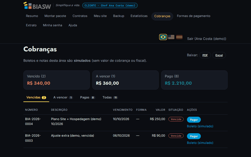Open Contratos in navigation
Image resolution: width=251 pixels, height=157 pixels.
point(80,16)
